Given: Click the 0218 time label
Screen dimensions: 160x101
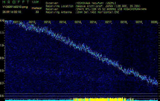Looking at the screenshot, I should pos(124,22).
